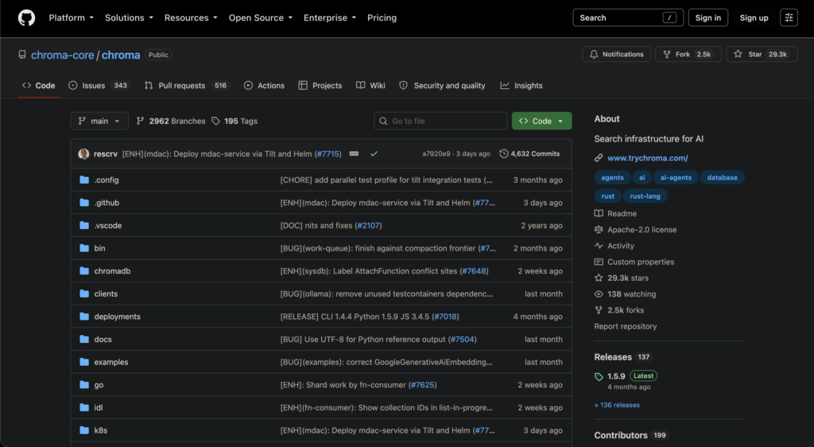Image resolution: width=814 pixels, height=447 pixels.
Task: Expand commit message ellipsis button
Action: pos(354,154)
